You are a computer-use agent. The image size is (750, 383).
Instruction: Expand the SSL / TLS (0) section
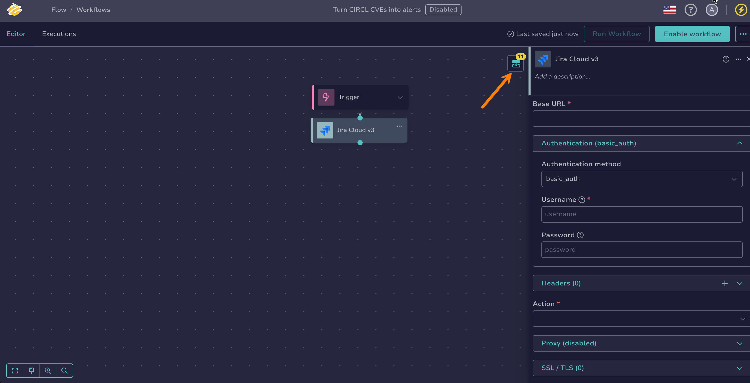tap(739, 368)
